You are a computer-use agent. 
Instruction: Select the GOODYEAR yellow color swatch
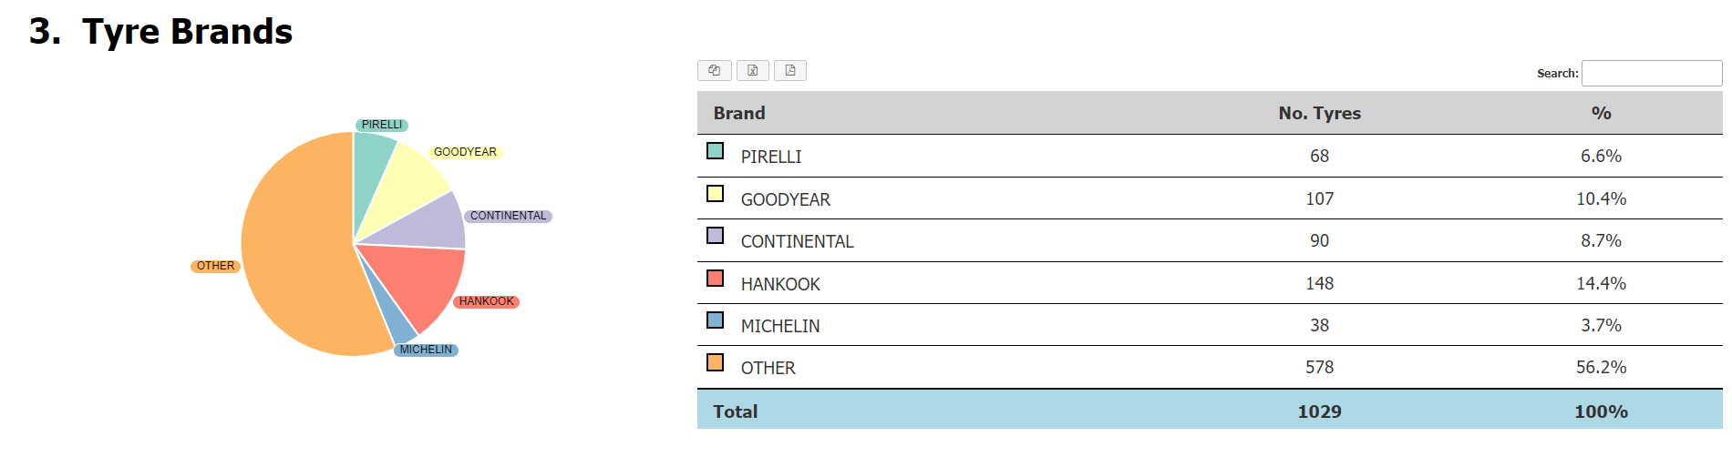(716, 193)
